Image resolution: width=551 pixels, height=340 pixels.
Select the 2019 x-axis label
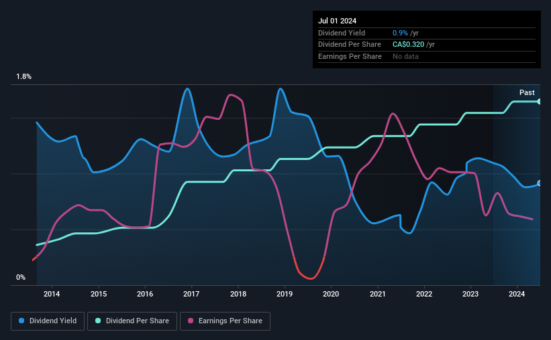click(x=285, y=294)
